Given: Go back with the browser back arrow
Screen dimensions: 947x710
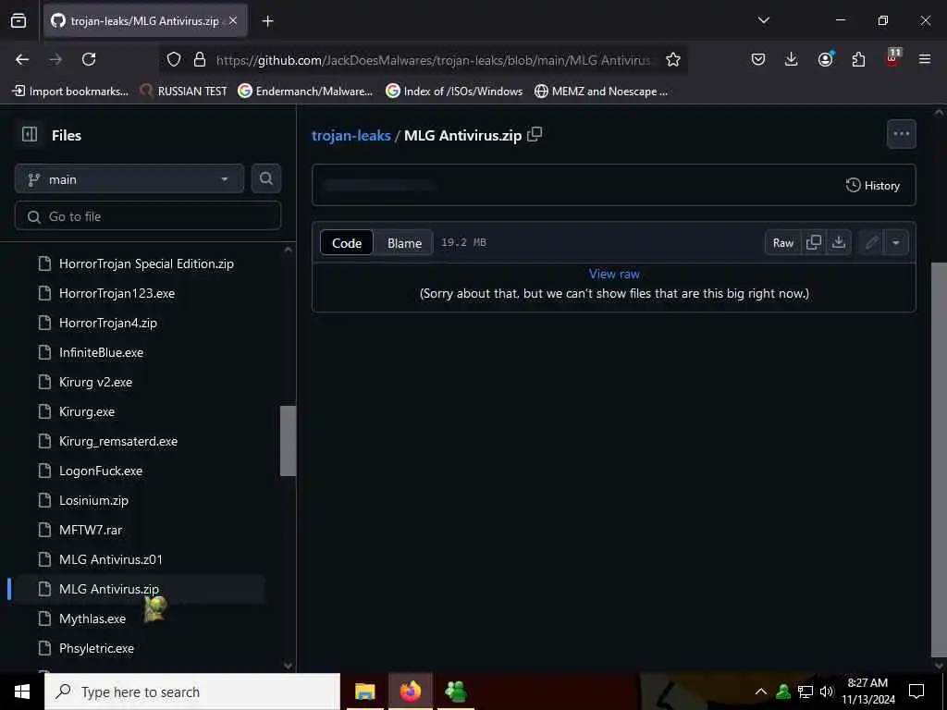Looking at the screenshot, I should pyautogui.click(x=22, y=59).
